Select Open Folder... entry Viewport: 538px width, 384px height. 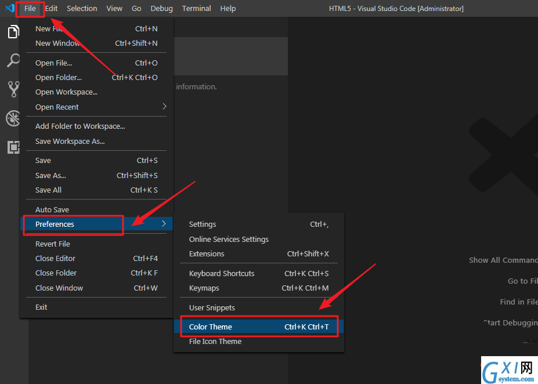96,78
